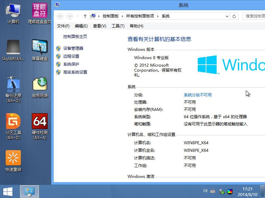The width and height of the screenshot is (265, 198).
Task: Open the display color tray icon
Action: (x=230, y=191)
